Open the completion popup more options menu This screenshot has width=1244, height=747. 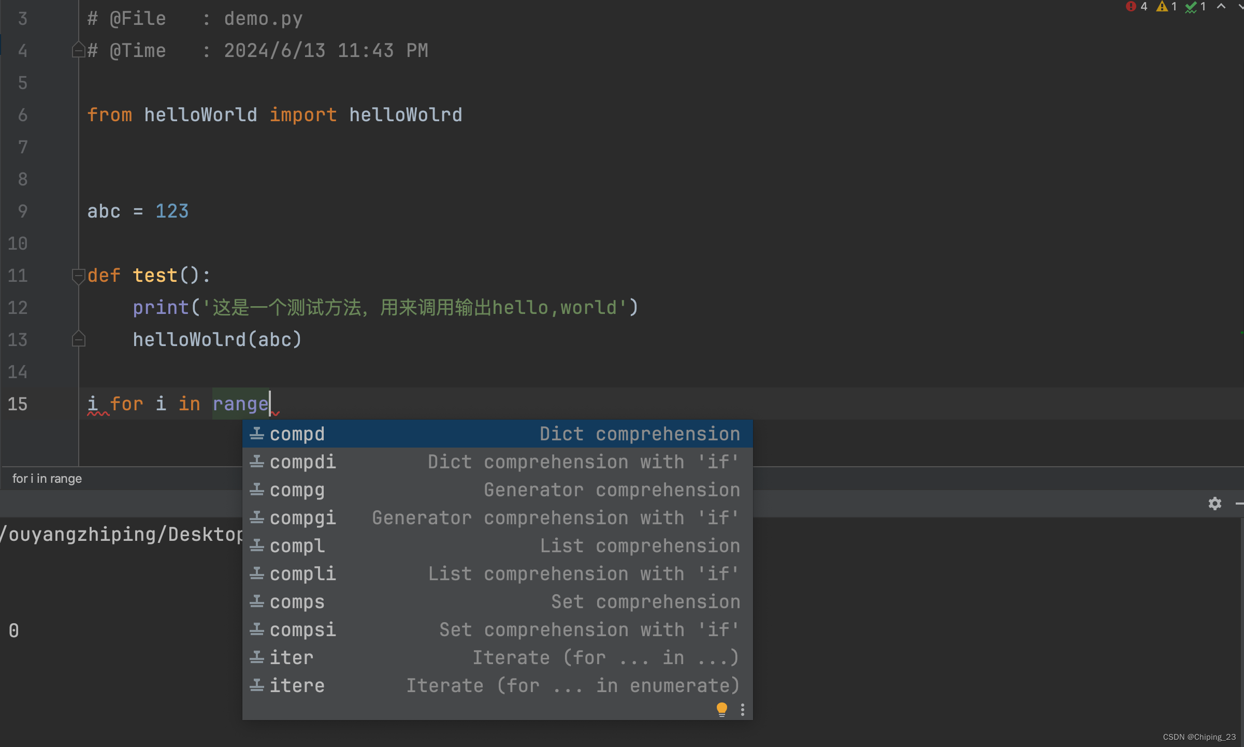point(743,709)
